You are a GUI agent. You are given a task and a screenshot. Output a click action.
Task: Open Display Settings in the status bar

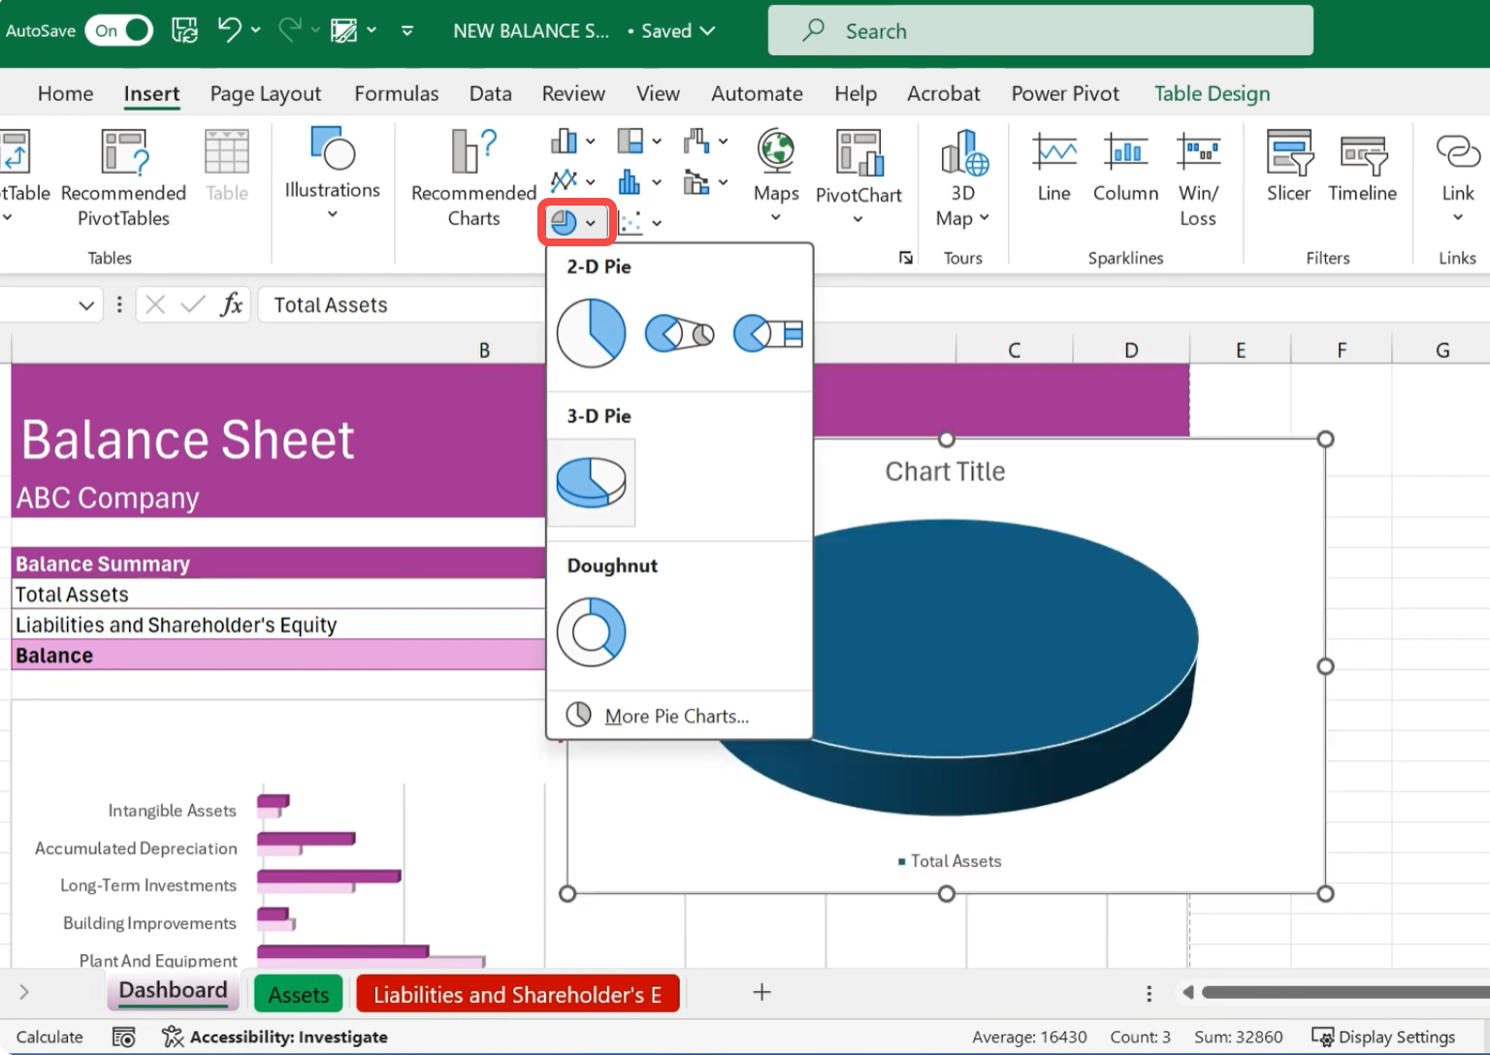1383,1037
